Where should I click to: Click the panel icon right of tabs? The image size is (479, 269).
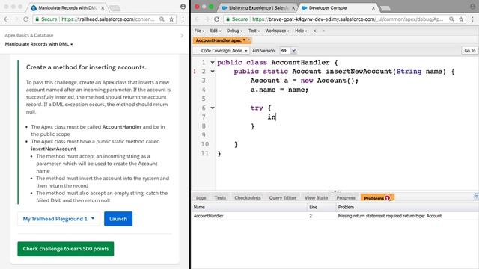click(476, 197)
